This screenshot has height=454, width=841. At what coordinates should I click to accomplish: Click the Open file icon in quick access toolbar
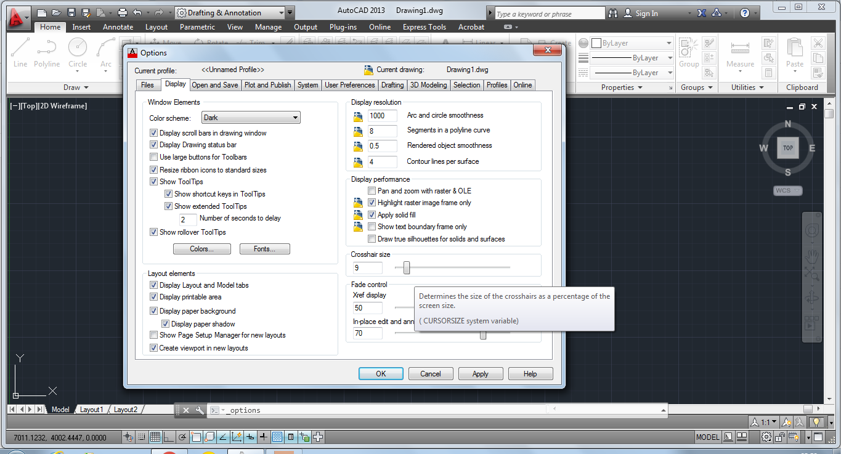coord(56,13)
